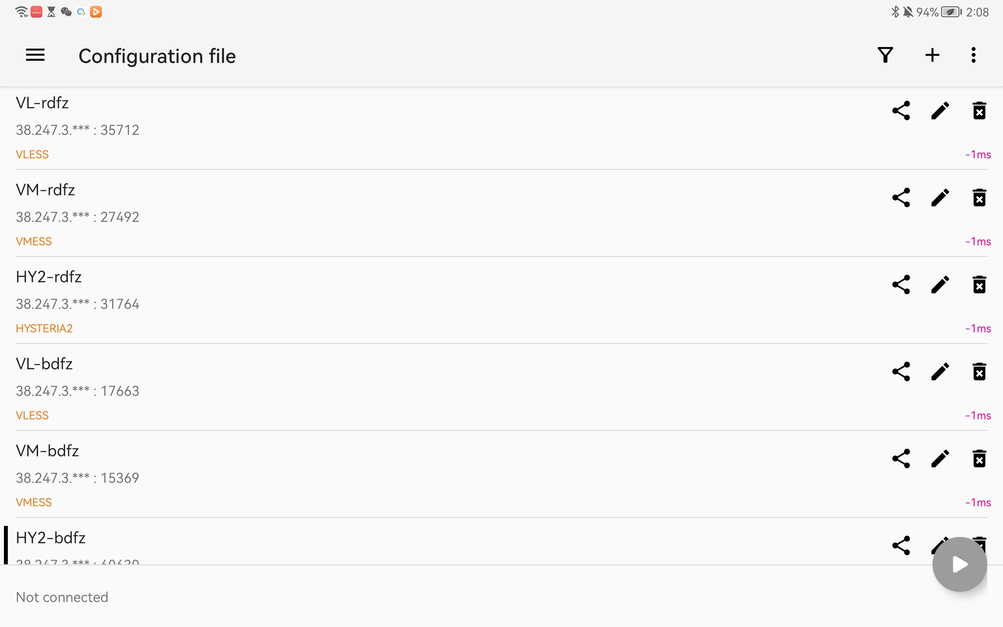The height and width of the screenshot is (627, 1003).
Task: Share the HY2-bdfz configuration
Action: pos(901,546)
